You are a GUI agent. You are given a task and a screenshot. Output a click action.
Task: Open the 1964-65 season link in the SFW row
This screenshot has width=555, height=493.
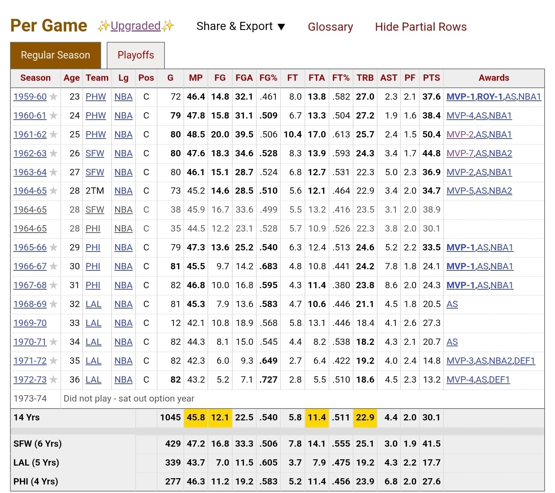(30, 210)
